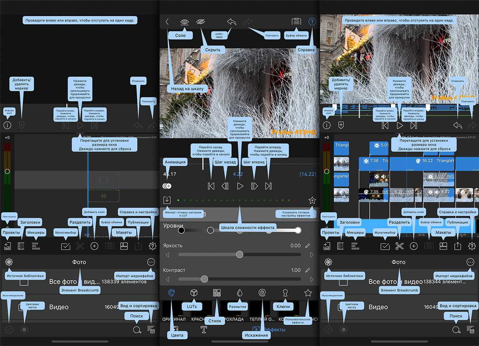Edit the Brightness value with the pencil
The image size is (479, 346).
click(307, 245)
